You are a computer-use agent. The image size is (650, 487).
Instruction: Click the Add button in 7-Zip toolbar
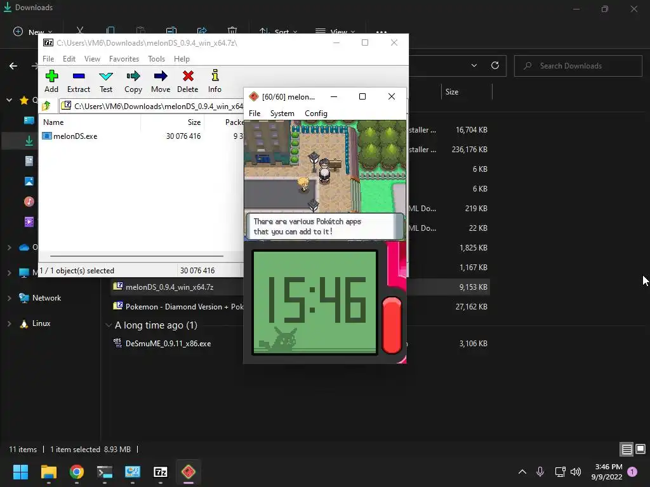click(x=51, y=81)
